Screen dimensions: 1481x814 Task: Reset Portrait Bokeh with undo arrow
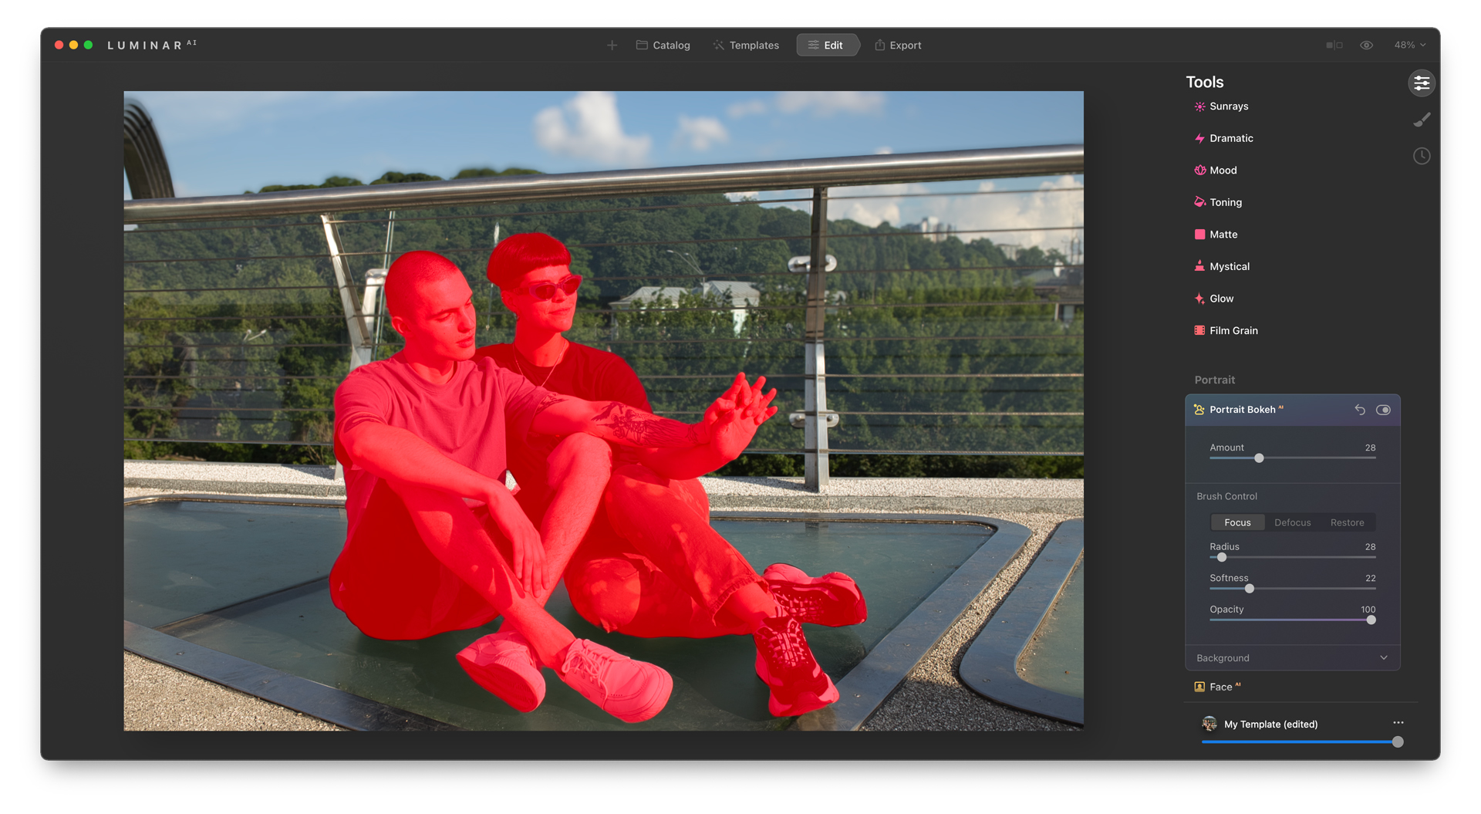tap(1360, 410)
